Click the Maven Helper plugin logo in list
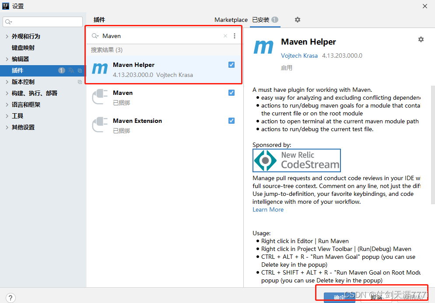 click(100, 69)
